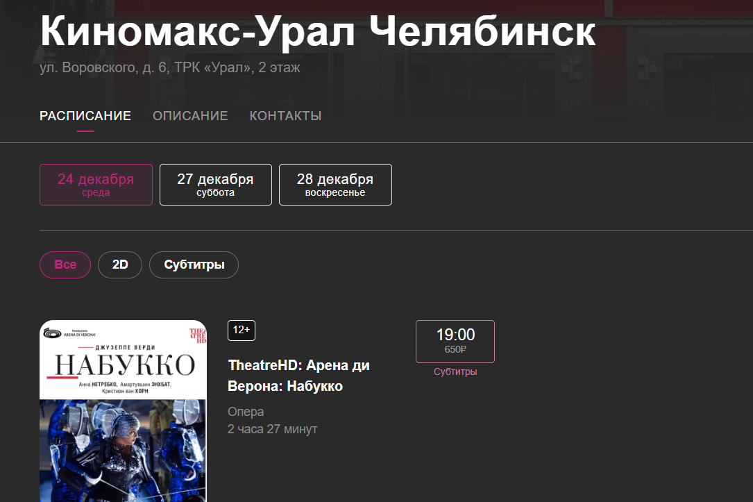Open the РАСПИСАНИЕ tab
The image size is (753, 502).
tap(85, 116)
